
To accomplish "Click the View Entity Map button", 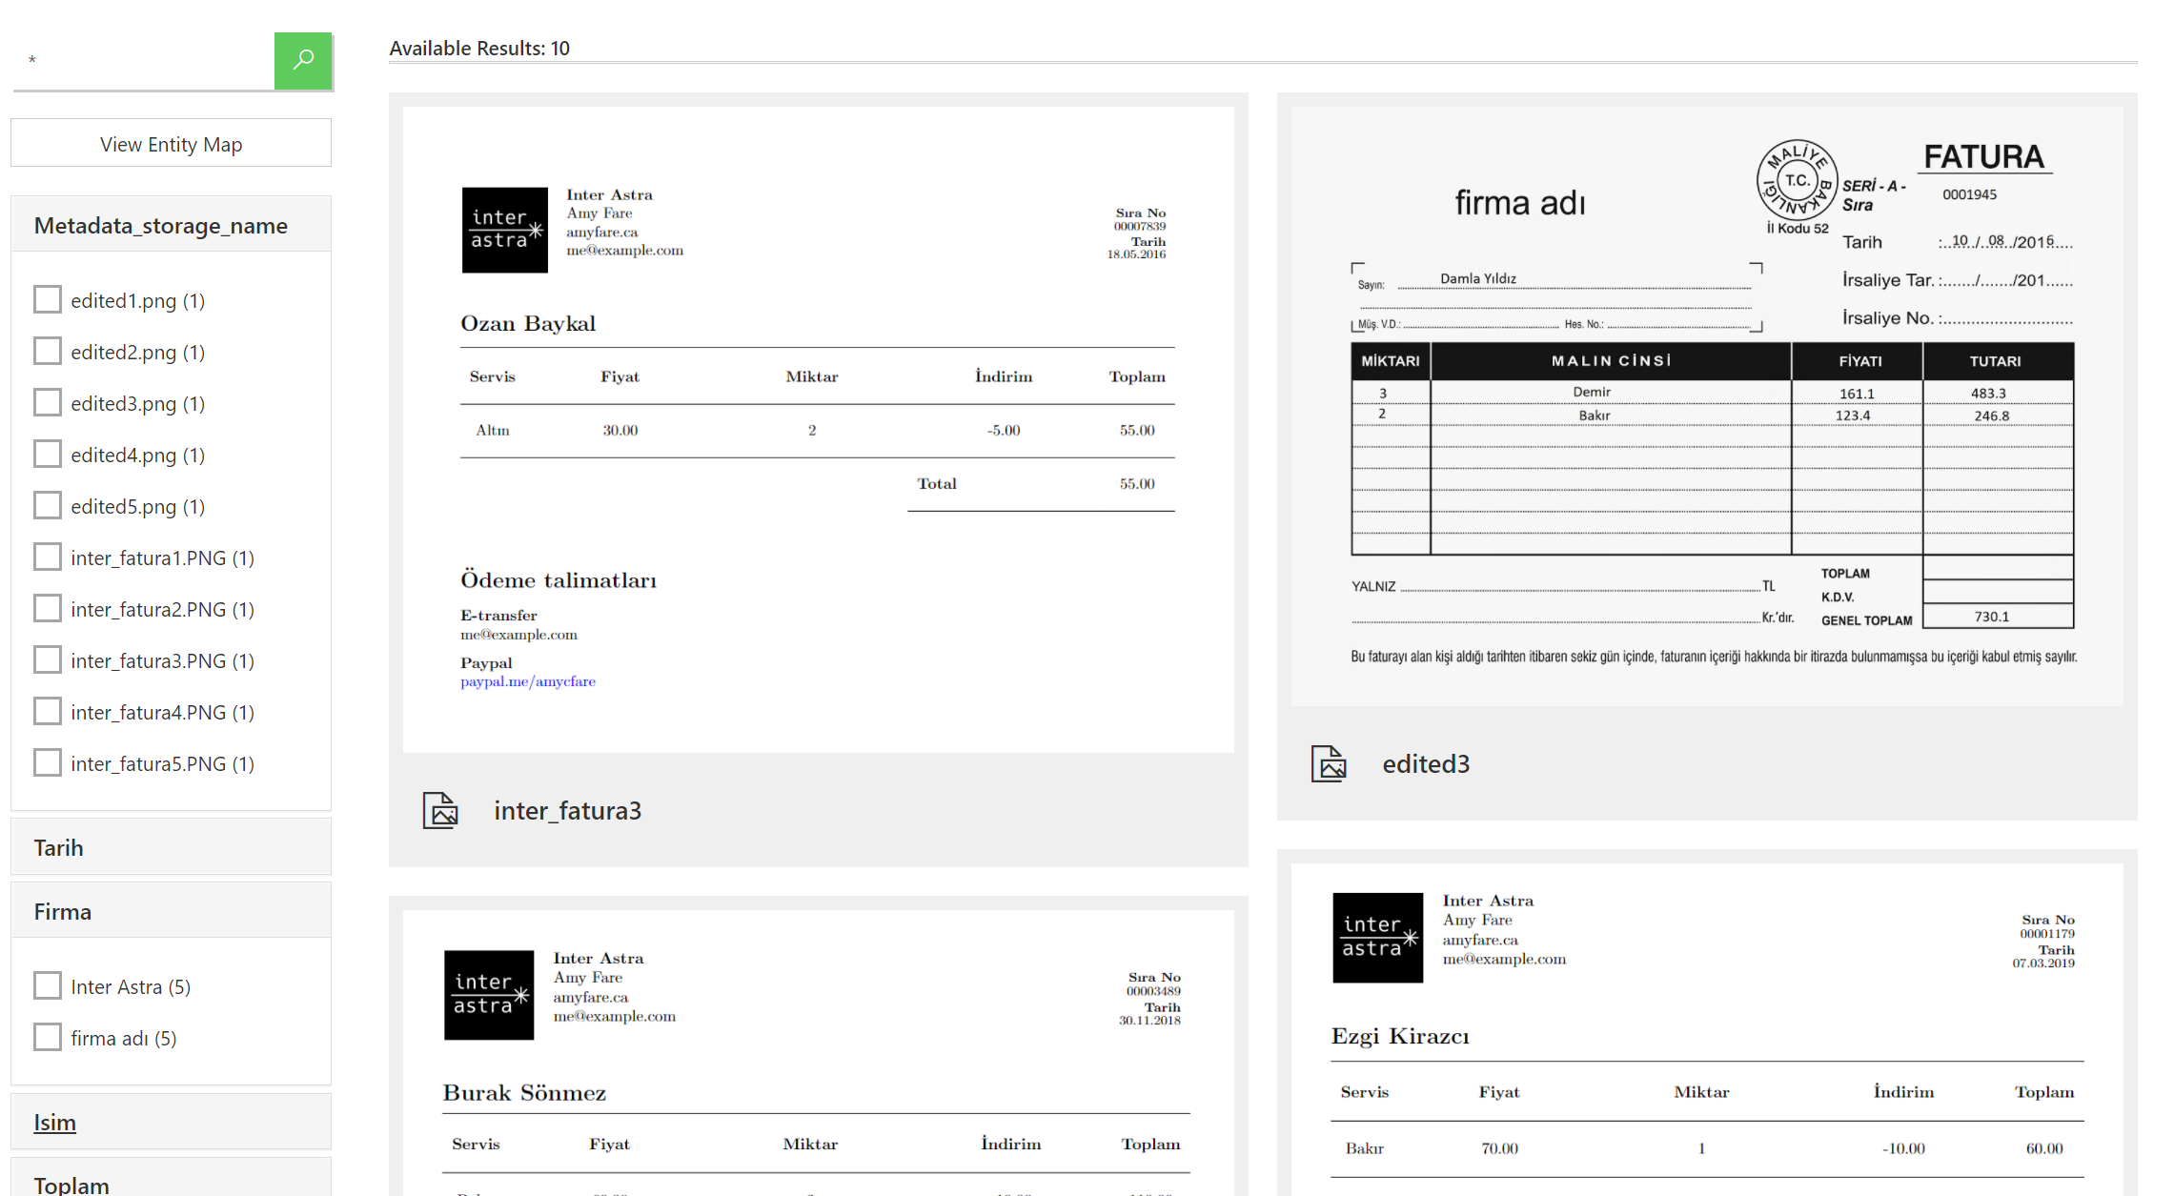I will (x=171, y=143).
